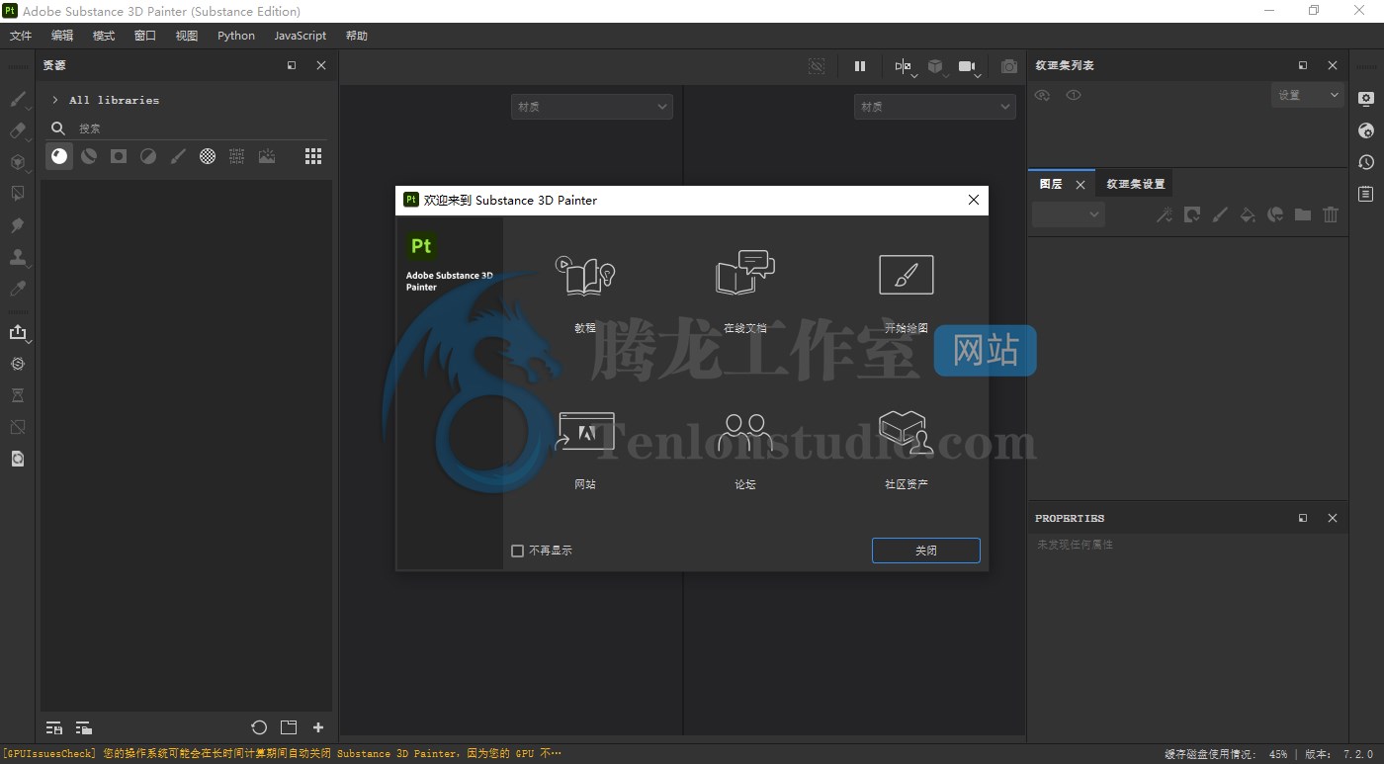Select the Clone stamp tool
Image resolution: width=1384 pixels, height=764 pixels.
click(x=18, y=257)
